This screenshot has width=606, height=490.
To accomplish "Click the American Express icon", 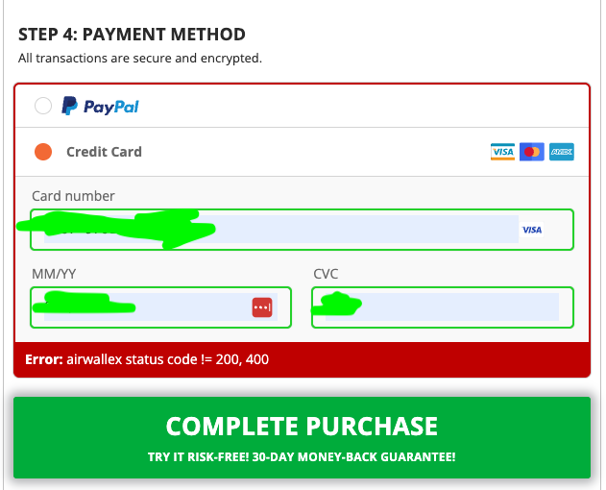I will (562, 152).
